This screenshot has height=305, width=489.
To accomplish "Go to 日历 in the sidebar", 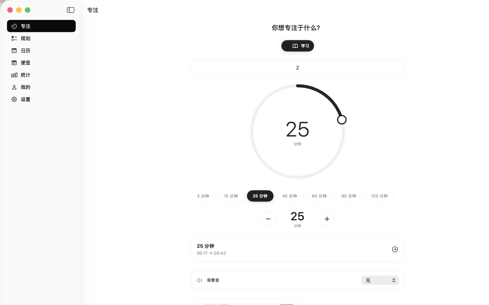I will coord(41,50).
